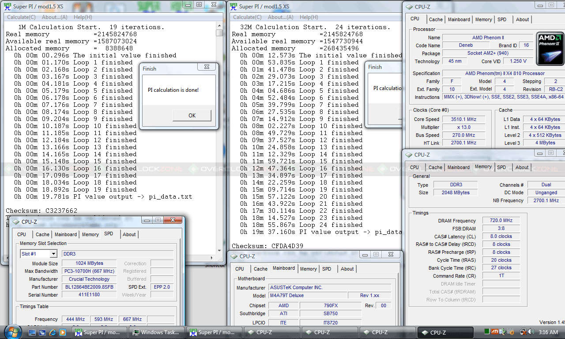565x339 pixels.
Task: Switch to SPD tab in Mainboard CPU-Z window
Action: [326, 269]
